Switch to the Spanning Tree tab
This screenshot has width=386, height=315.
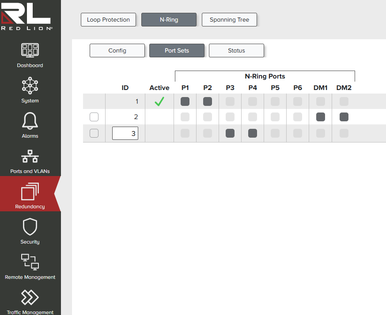point(229,20)
